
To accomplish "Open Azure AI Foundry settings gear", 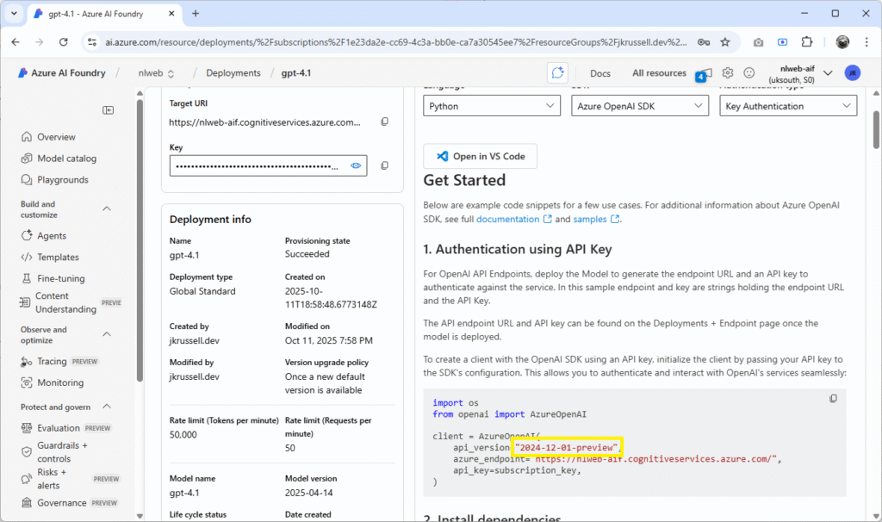I will (726, 73).
